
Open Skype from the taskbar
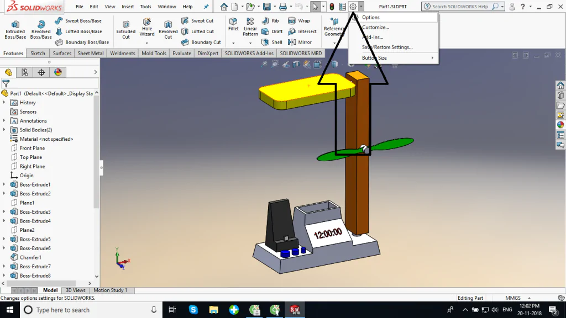coord(193,310)
